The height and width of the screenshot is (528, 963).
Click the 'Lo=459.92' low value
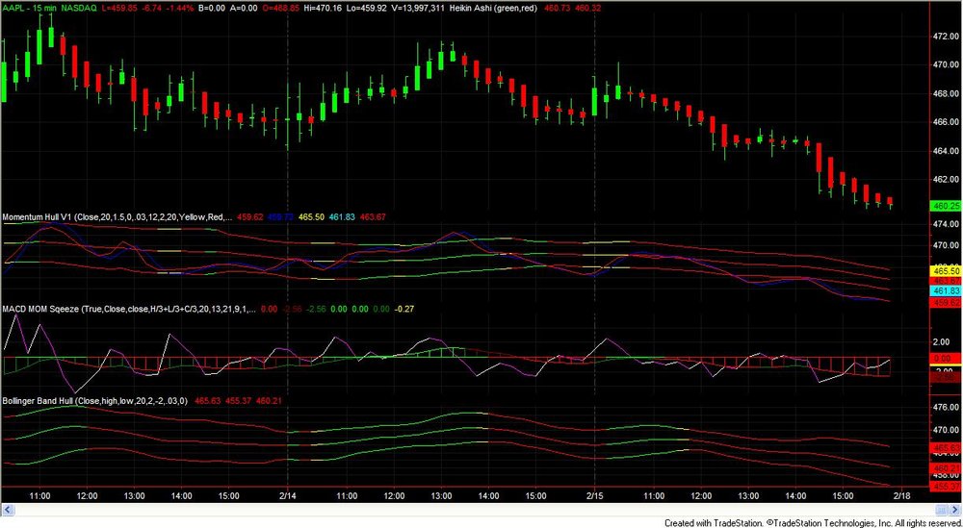tap(367, 6)
